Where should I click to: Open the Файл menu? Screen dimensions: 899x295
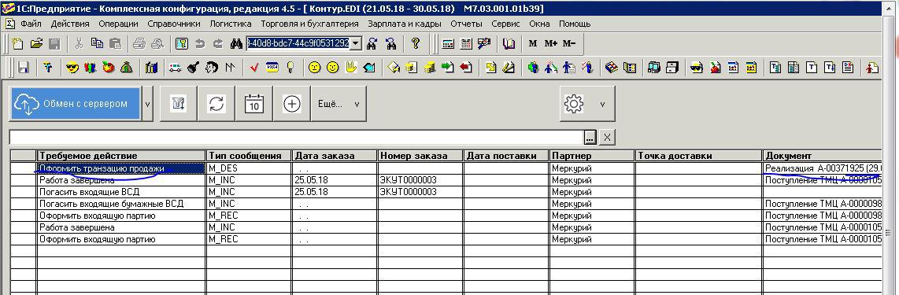click(x=31, y=24)
